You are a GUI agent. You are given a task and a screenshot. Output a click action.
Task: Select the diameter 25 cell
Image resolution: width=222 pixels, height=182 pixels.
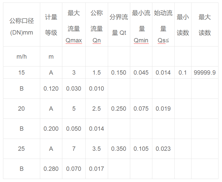pyautogui.click(x=22, y=149)
